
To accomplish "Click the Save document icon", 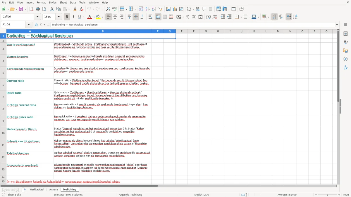I will tap(21, 9).
